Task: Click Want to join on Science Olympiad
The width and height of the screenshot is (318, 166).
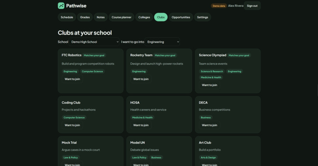Action: 209,85
